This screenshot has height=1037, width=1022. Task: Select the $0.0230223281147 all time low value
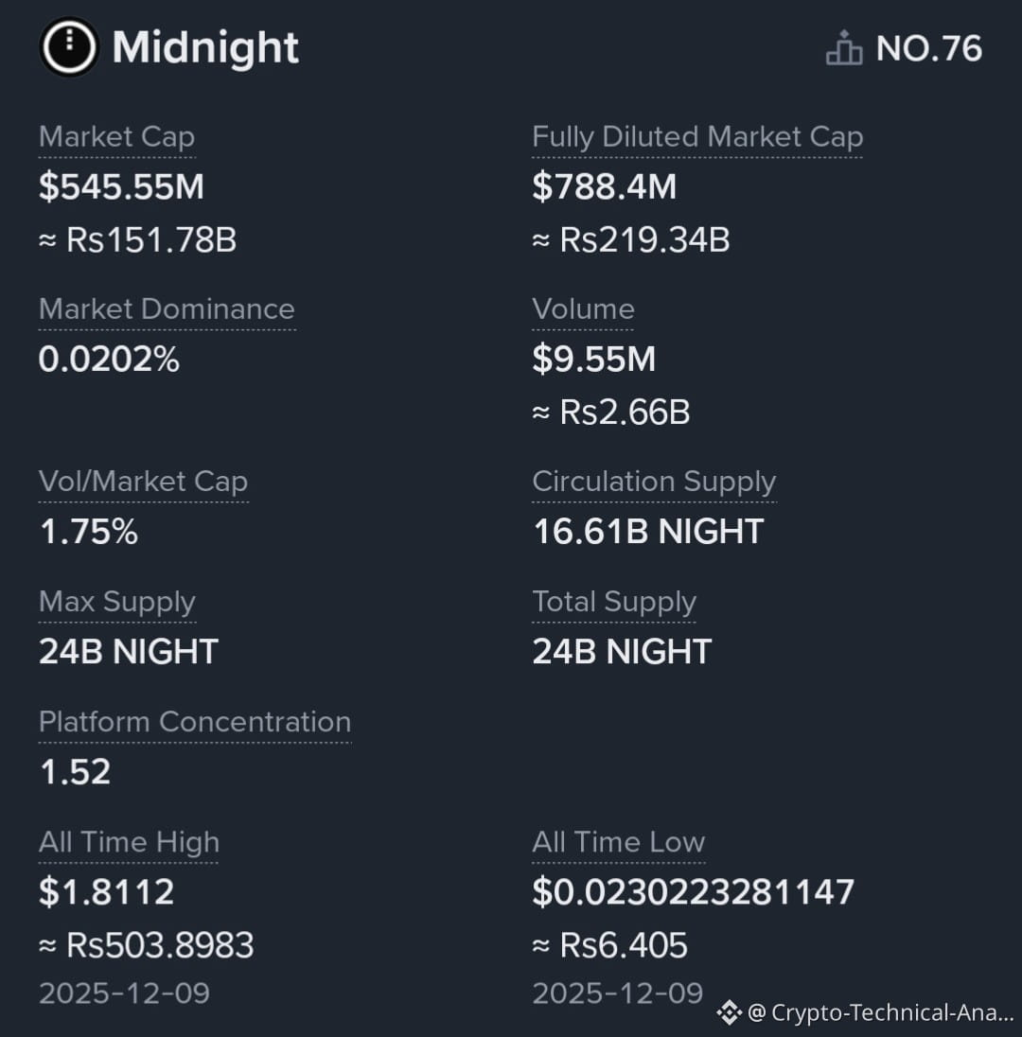pyautogui.click(x=694, y=891)
